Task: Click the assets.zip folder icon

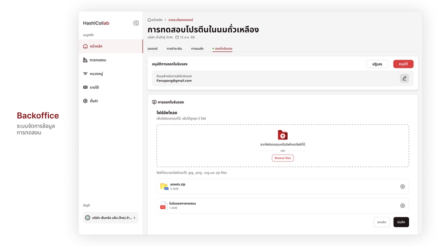Action: click(164, 186)
